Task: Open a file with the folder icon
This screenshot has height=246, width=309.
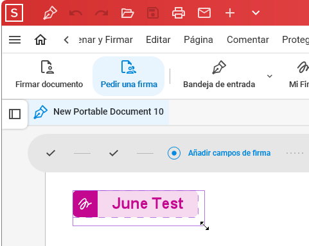Action: [127, 13]
